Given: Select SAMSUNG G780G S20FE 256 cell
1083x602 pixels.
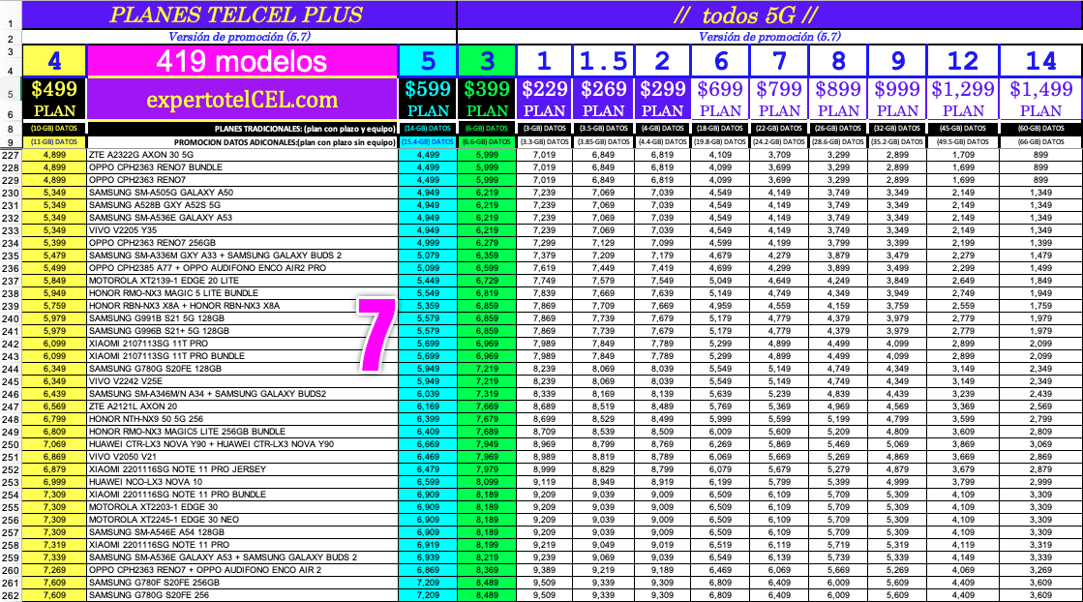Looking at the screenshot, I should 242,595.
